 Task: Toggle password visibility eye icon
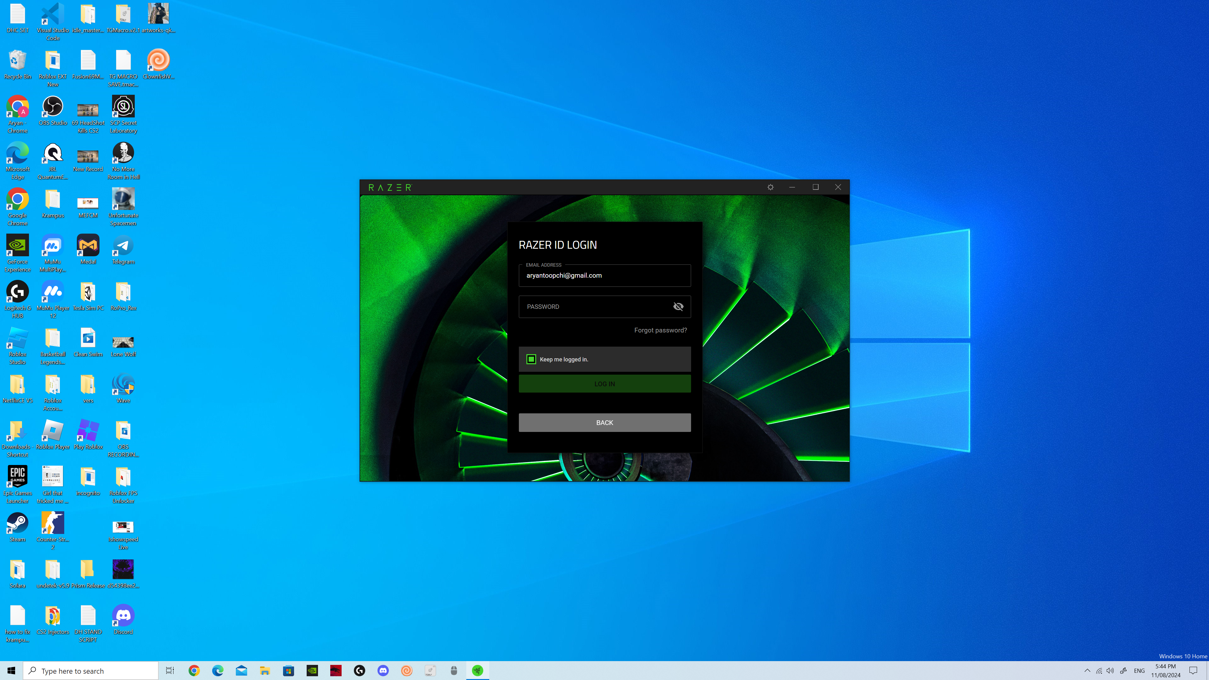(x=678, y=306)
